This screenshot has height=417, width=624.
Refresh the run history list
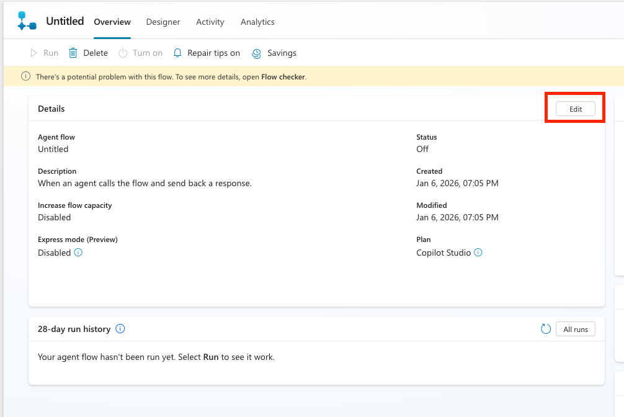(x=546, y=329)
